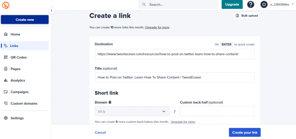
Task: Click the Bitly logo icon
Action: pyautogui.click(x=5, y=5)
